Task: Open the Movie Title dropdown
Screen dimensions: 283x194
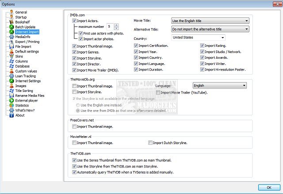Action: point(210,21)
